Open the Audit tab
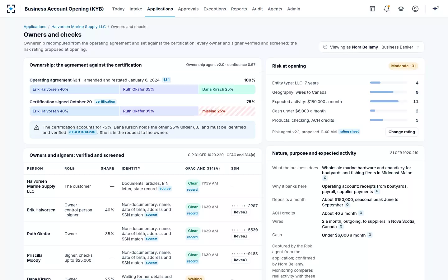The image size is (448, 280). [257, 9]
